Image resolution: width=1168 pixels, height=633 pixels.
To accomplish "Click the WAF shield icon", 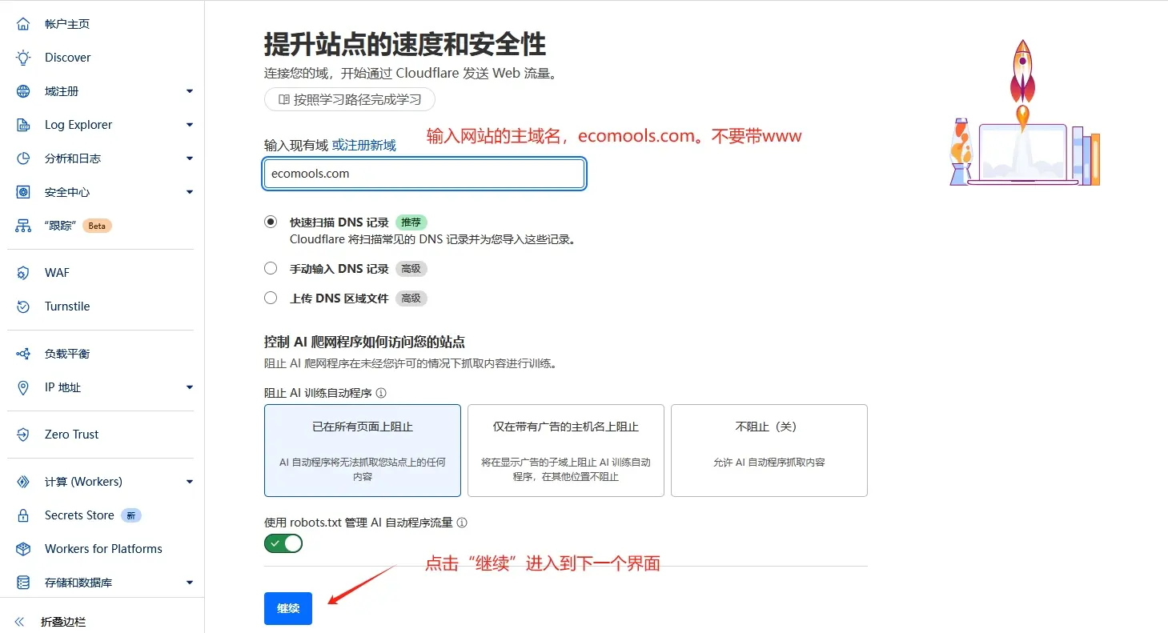I will pos(23,273).
